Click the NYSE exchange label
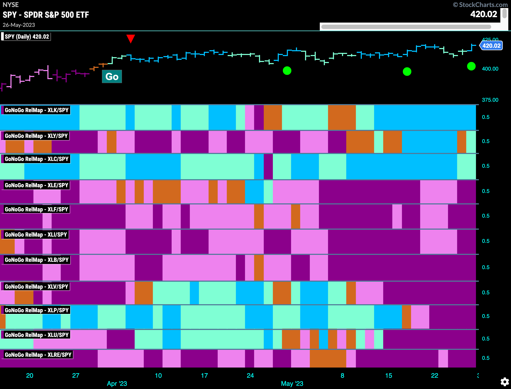The width and height of the screenshot is (511, 389). [11, 5]
